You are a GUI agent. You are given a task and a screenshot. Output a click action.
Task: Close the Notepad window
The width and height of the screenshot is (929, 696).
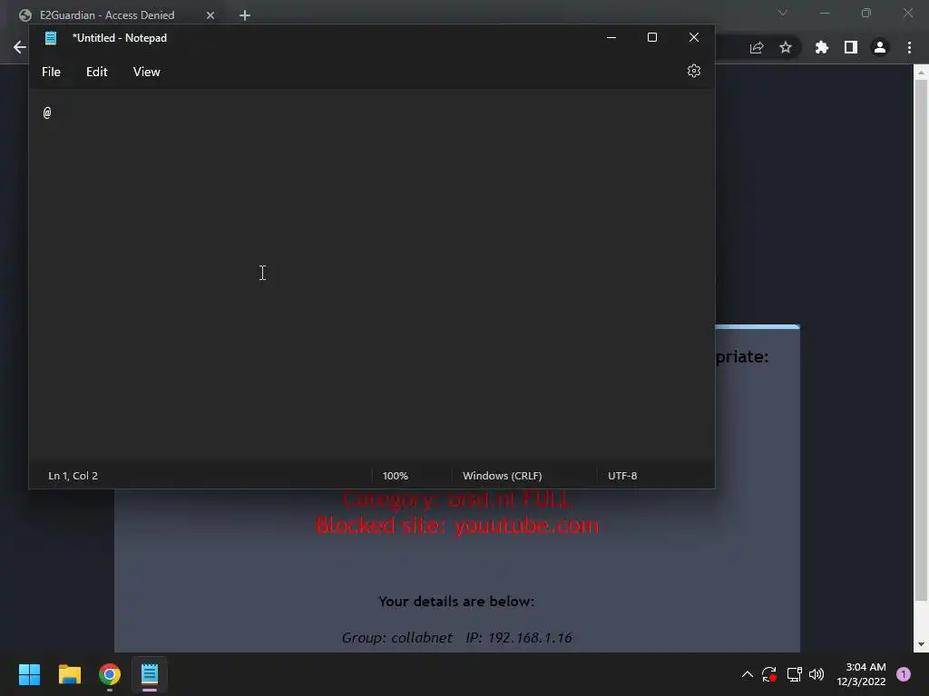694,37
